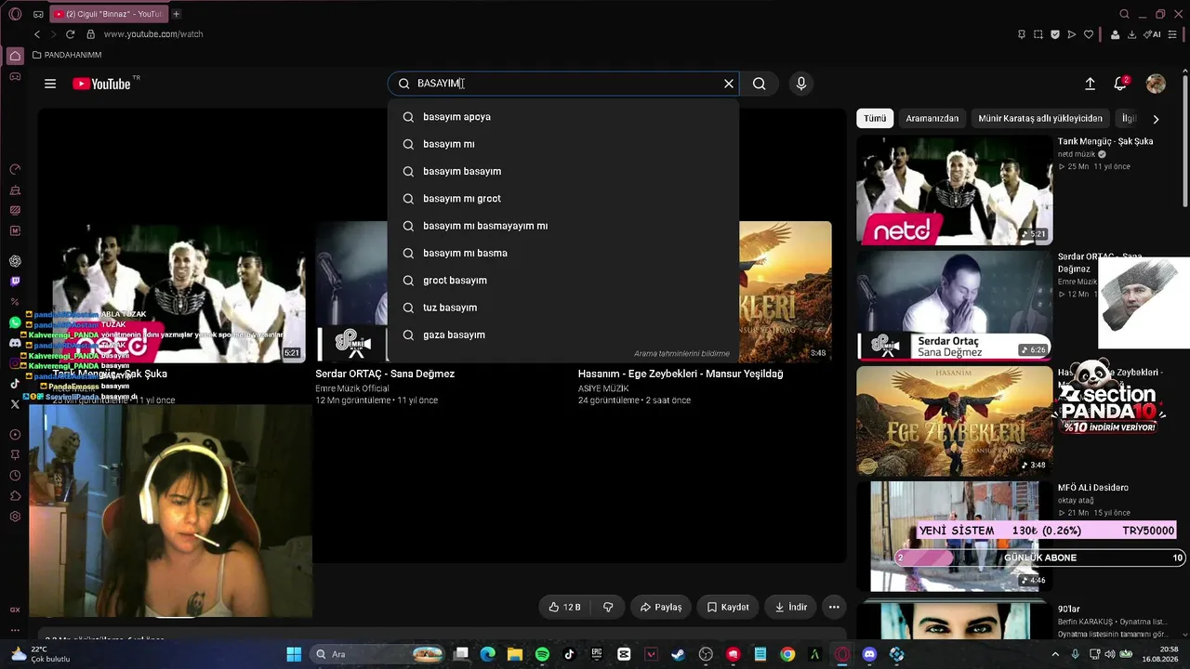This screenshot has width=1190, height=669.
Task: Open the YouTube hamburger guide menu
Action: [50, 84]
